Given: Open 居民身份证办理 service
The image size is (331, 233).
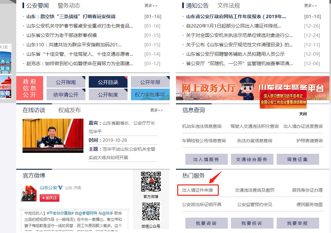Looking at the screenshot, I should tap(307, 190).
